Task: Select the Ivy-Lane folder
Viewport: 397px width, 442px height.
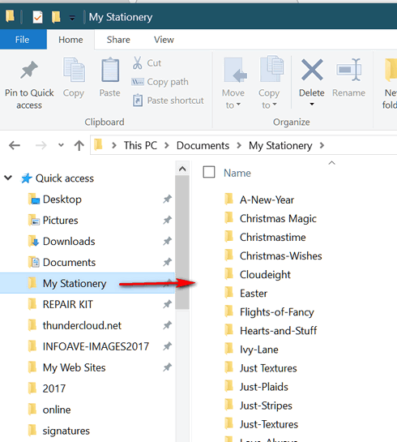Action: tap(259, 350)
